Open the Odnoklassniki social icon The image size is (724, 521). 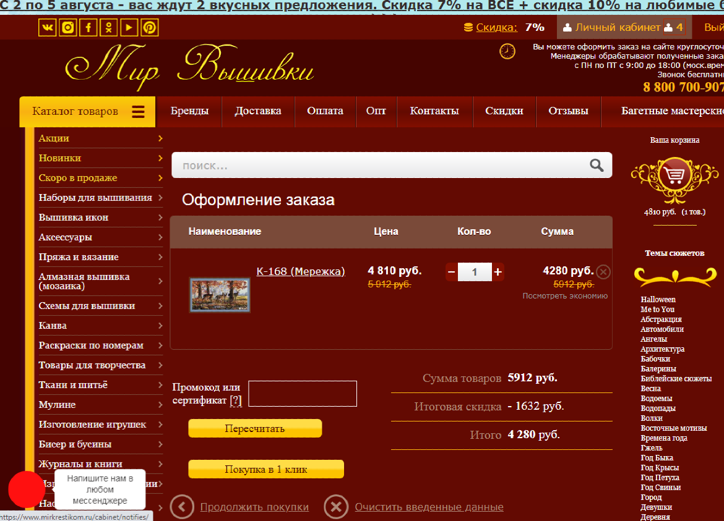click(109, 28)
